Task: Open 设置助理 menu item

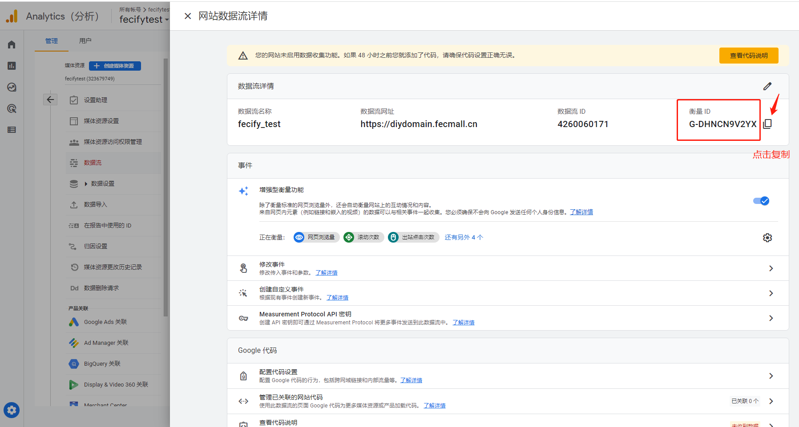Action: click(113, 100)
